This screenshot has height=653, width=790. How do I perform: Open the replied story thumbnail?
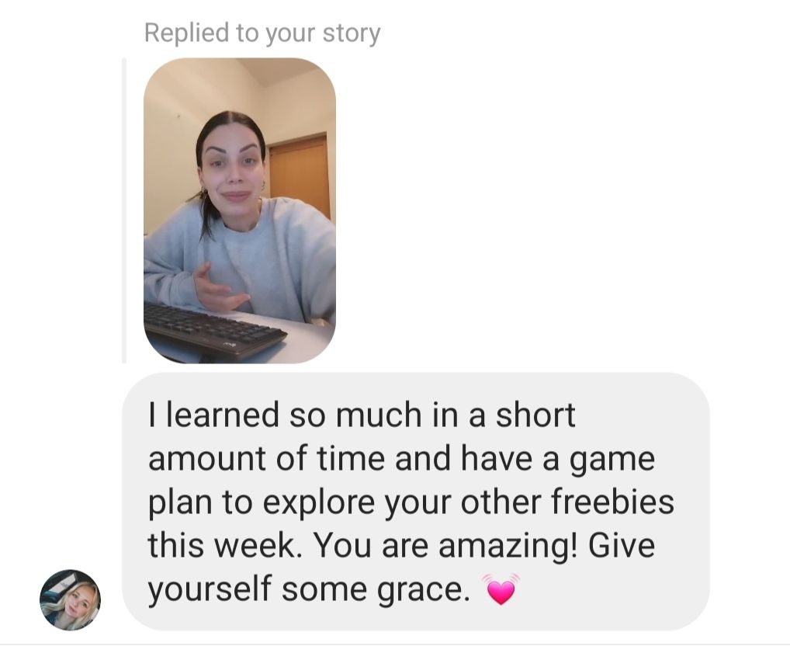[240, 210]
